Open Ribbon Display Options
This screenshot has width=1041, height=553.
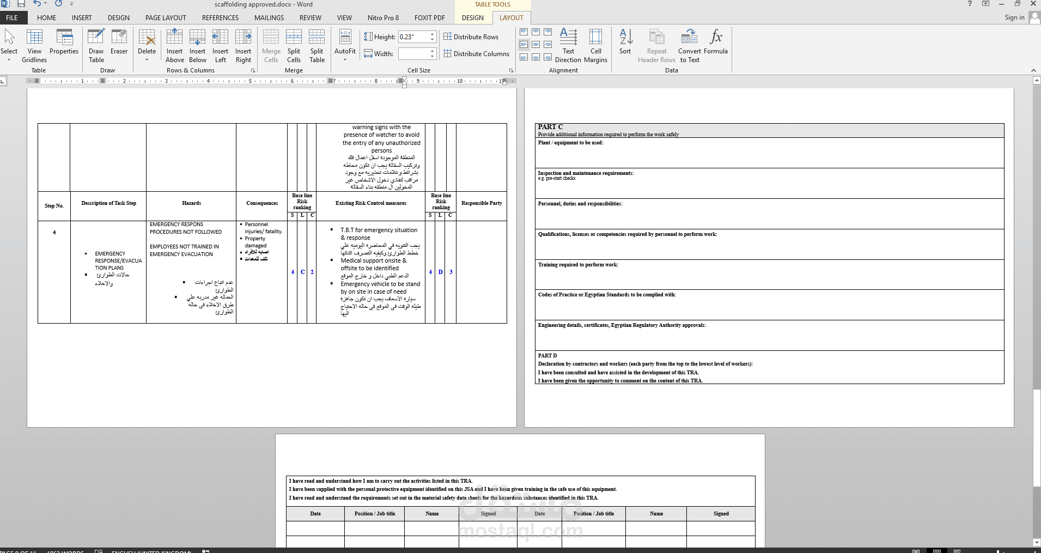click(x=985, y=4)
